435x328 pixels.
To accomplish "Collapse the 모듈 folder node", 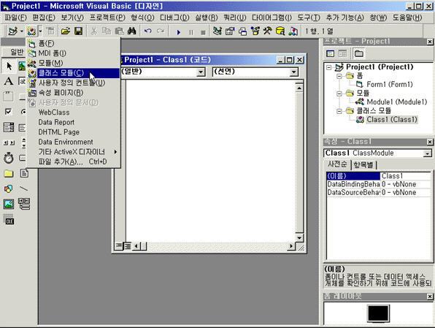I will (339, 94).
